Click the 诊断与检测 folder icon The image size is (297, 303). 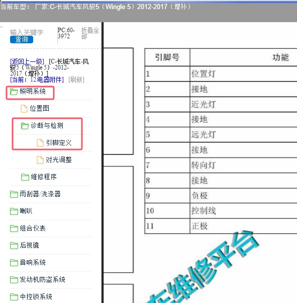[25, 126]
